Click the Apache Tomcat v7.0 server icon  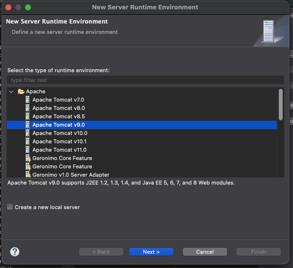tap(28, 100)
